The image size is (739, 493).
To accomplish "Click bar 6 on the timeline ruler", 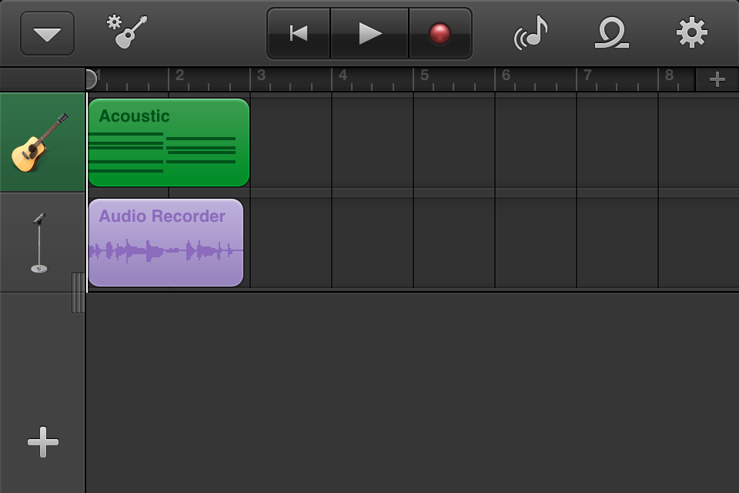I will coord(506,75).
